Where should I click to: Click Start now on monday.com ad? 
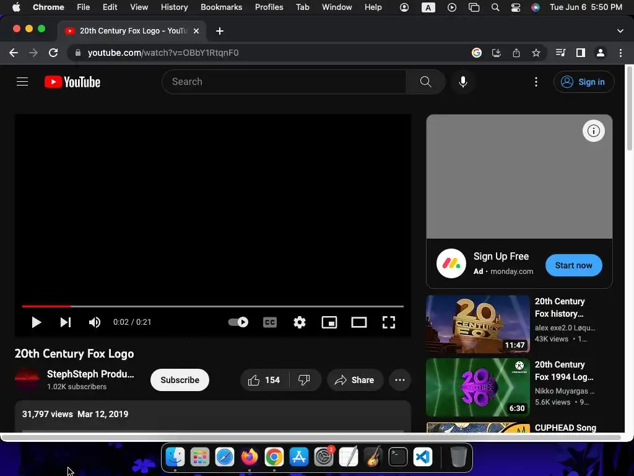tap(574, 265)
